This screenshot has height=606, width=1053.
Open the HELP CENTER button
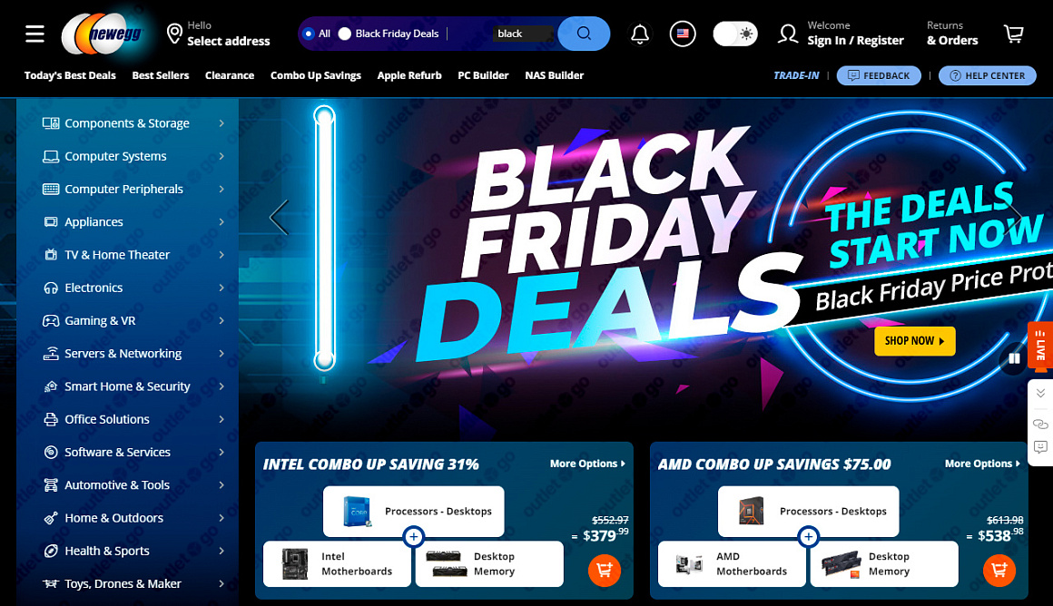(x=988, y=76)
